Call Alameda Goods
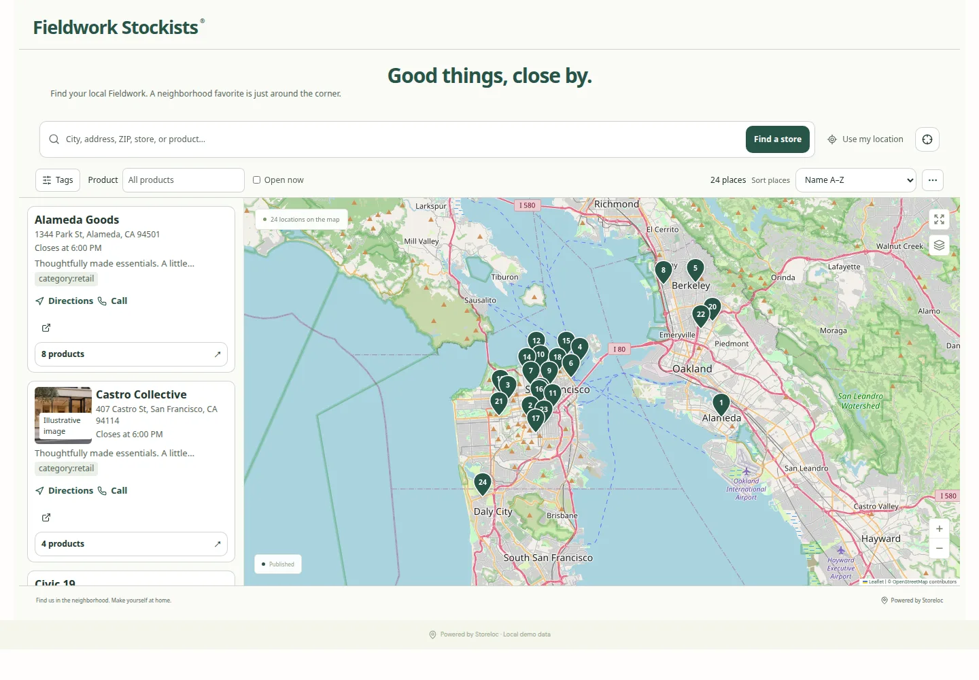This screenshot has width=979, height=680. 113,301
